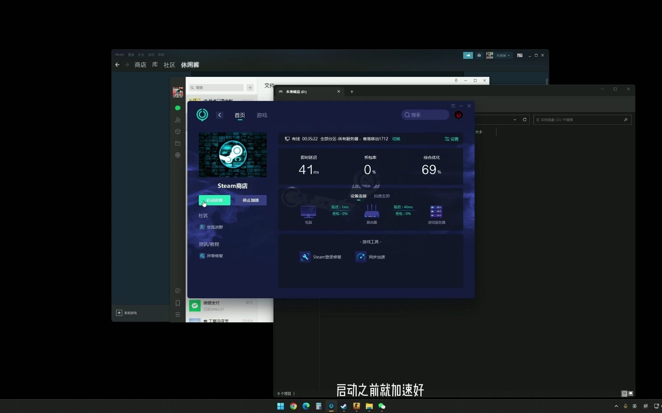Select the 设备连接 device connection tab
Viewport: 662px width, 413px height.
(x=359, y=196)
